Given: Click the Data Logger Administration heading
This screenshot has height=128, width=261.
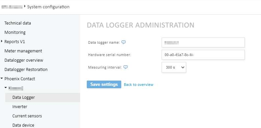Looking at the screenshot, I should pos(140,25).
